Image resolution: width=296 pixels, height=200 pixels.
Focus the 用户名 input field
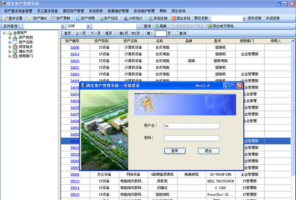pyautogui.click(x=192, y=126)
